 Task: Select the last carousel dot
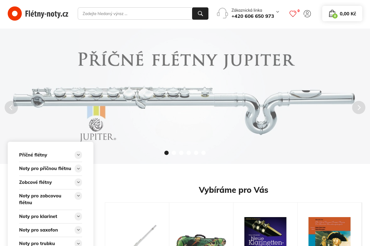click(x=203, y=153)
